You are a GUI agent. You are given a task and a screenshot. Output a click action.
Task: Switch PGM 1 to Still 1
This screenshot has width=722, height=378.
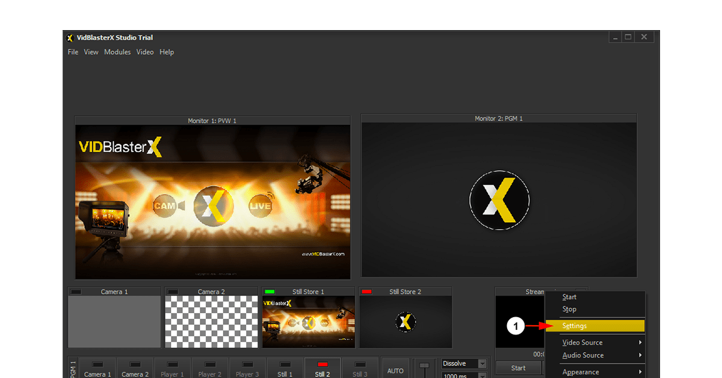[285, 368]
